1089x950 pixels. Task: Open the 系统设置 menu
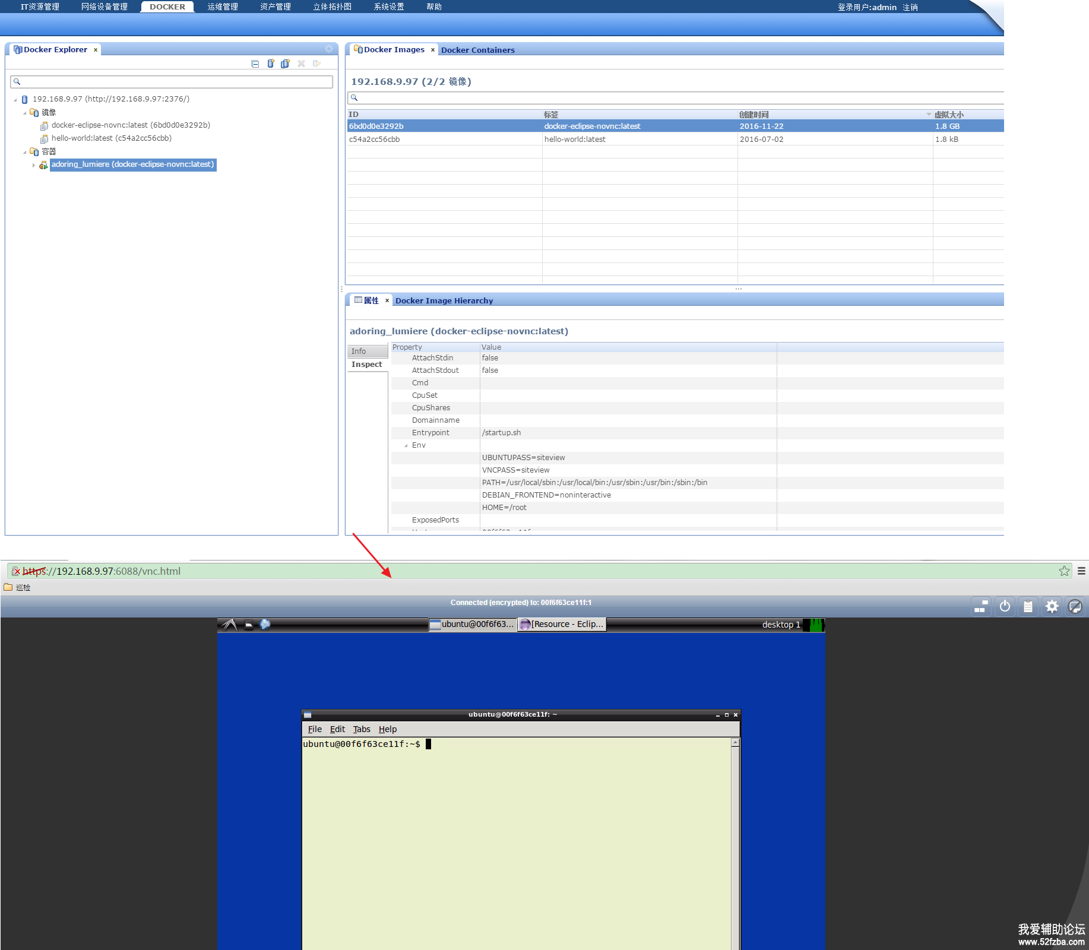tap(389, 7)
